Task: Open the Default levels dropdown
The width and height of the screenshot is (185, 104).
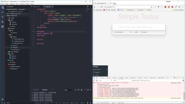Action: pos(136,80)
